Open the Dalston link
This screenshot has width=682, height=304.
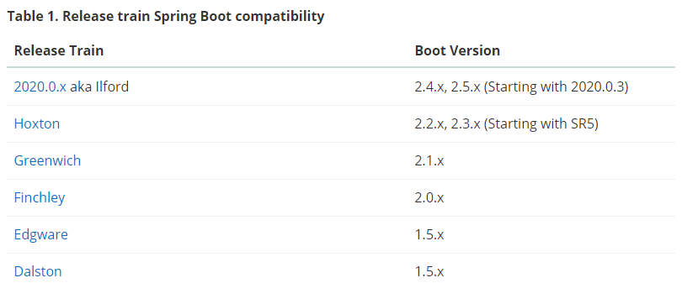(38, 271)
